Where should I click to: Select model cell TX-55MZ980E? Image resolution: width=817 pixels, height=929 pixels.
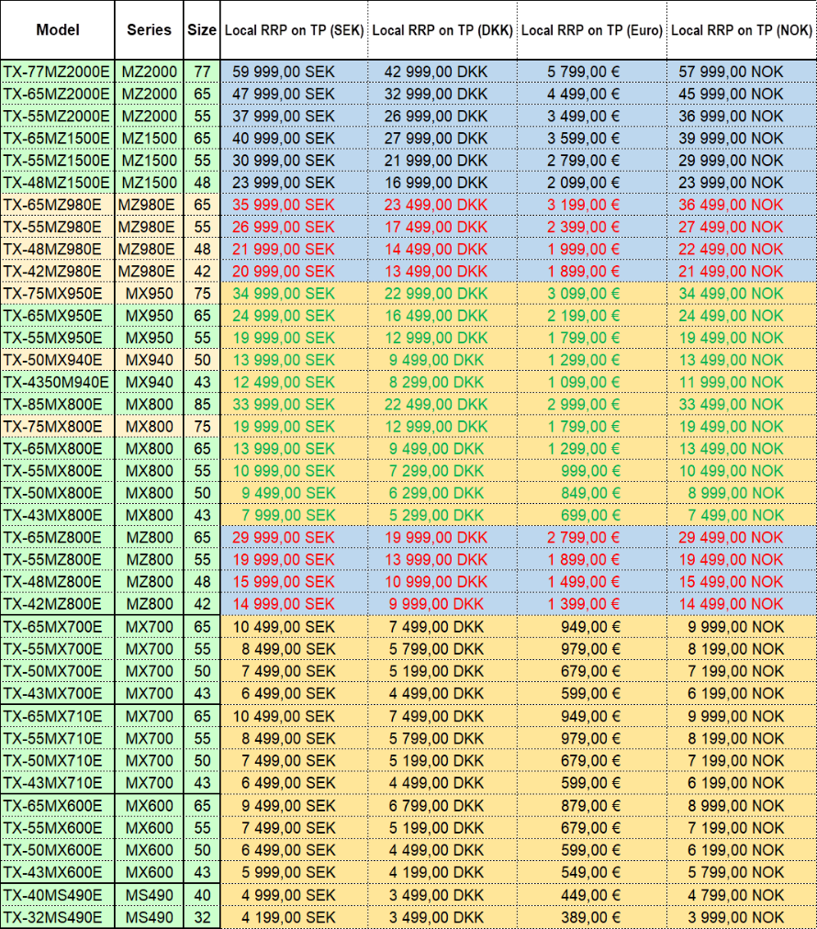(x=58, y=227)
